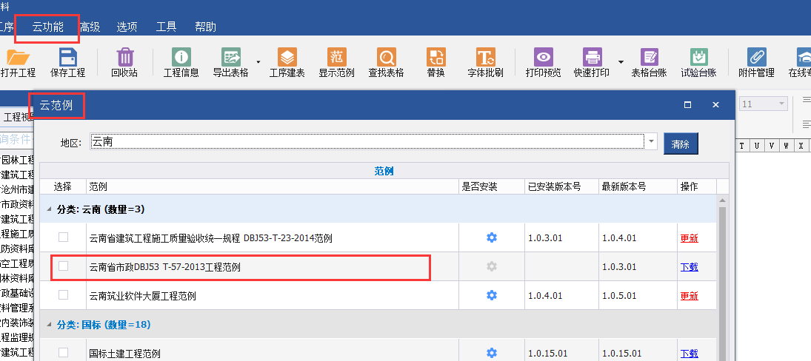Open the 地区 dropdown arrow

[651, 141]
